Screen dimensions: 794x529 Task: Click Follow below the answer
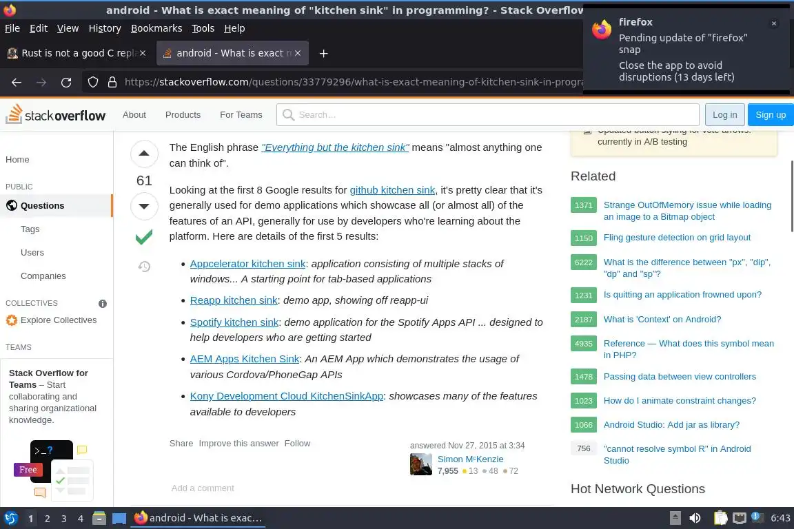[x=297, y=444]
